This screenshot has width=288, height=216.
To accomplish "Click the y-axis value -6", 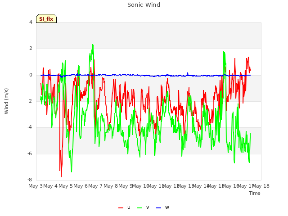I will [x=30, y=154].
